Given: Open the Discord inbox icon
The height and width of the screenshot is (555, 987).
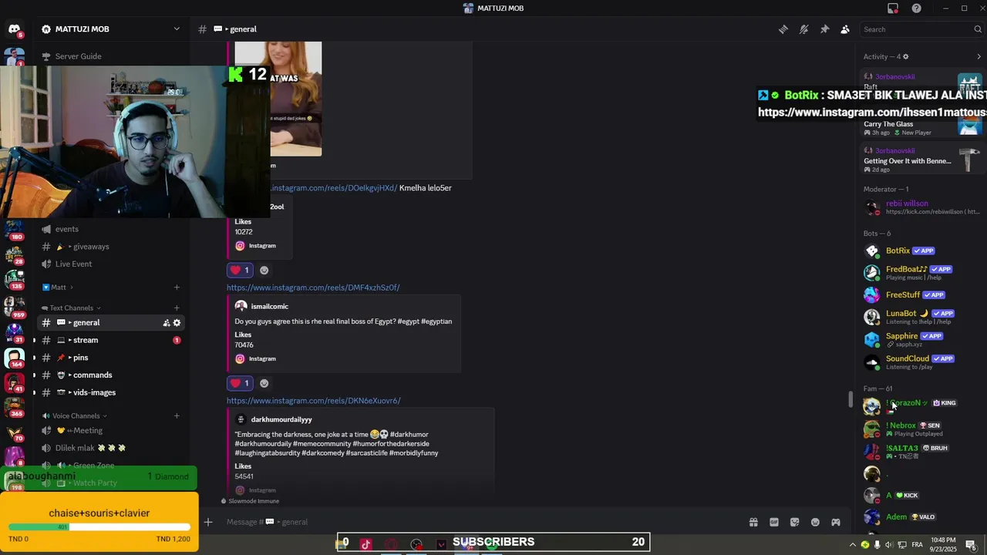Looking at the screenshot, I should (x=893, y=8).
